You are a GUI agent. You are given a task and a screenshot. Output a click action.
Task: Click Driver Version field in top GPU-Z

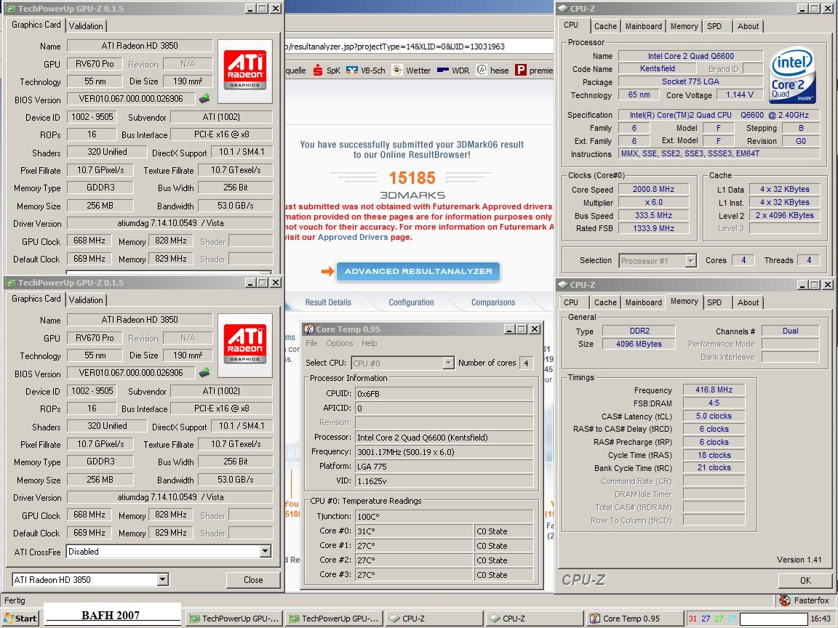tap(170, 223)
